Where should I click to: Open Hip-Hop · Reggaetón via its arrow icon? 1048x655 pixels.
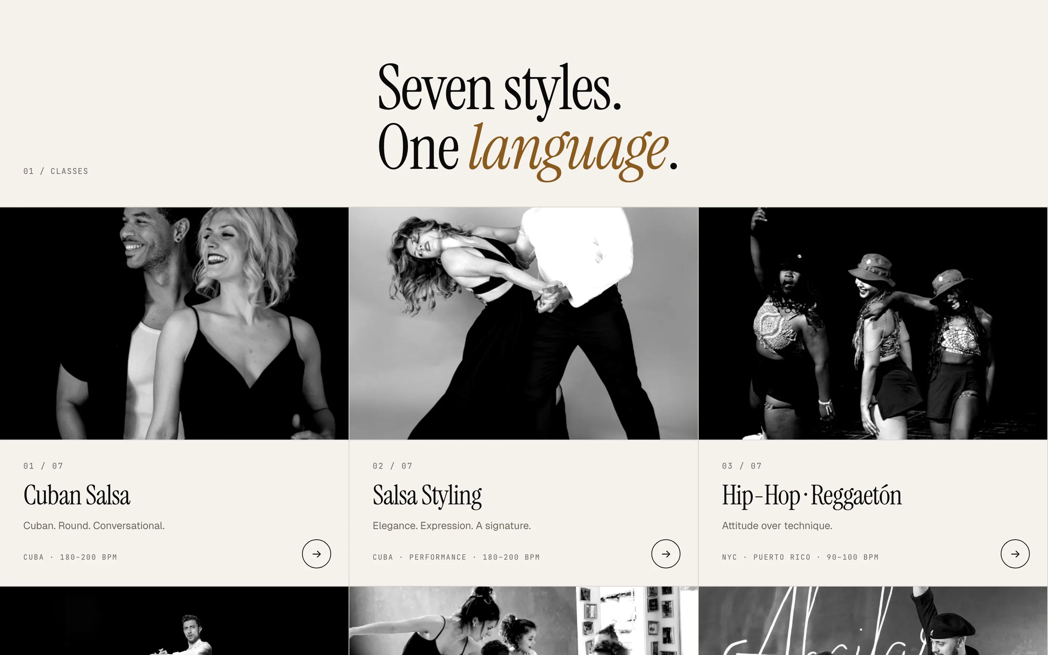(1015, 553)
